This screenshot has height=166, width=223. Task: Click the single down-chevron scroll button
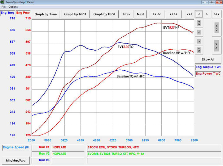(x=199, y=41)
